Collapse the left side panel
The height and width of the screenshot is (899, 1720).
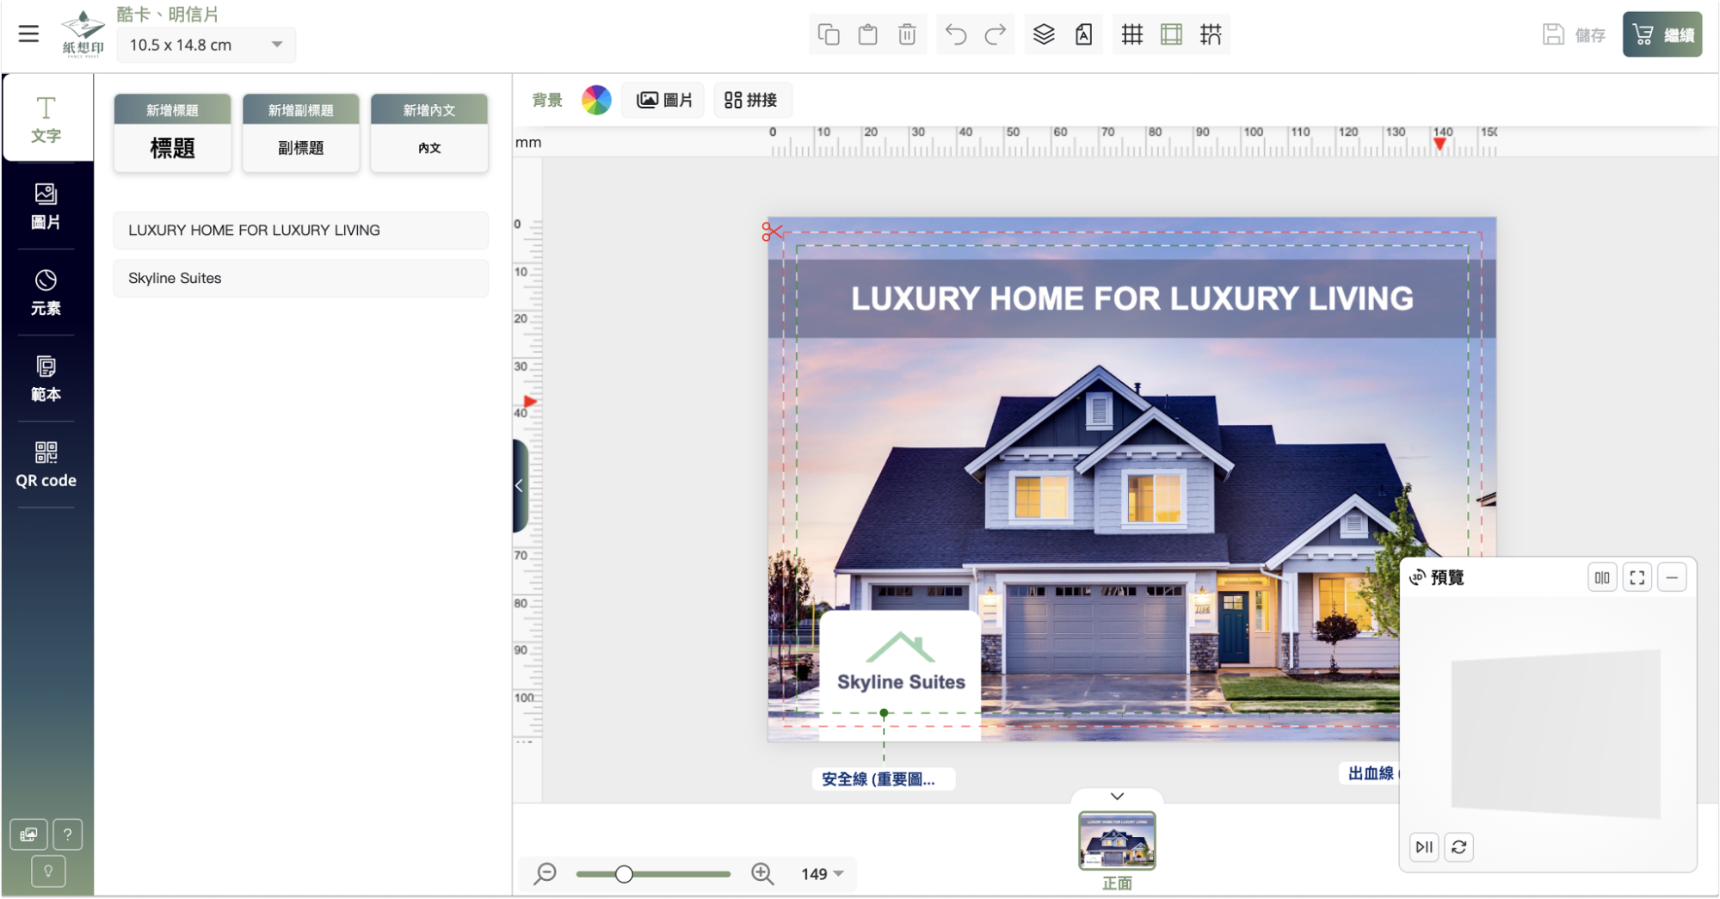520,486
